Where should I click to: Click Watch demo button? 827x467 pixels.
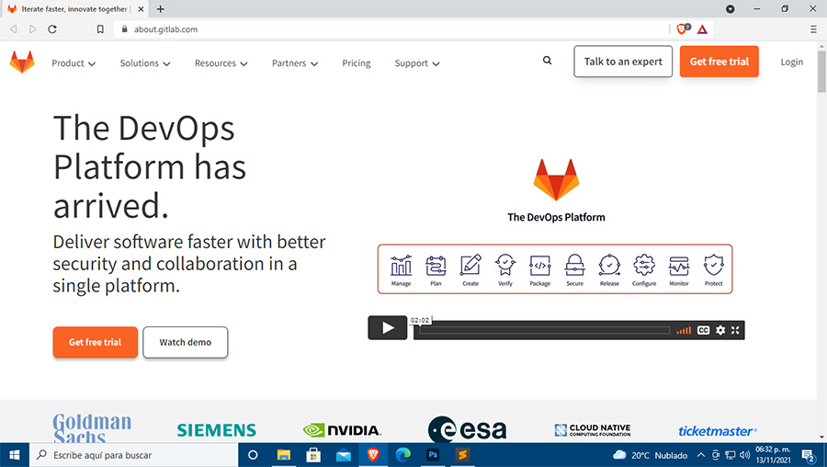[x=185, y=342]
